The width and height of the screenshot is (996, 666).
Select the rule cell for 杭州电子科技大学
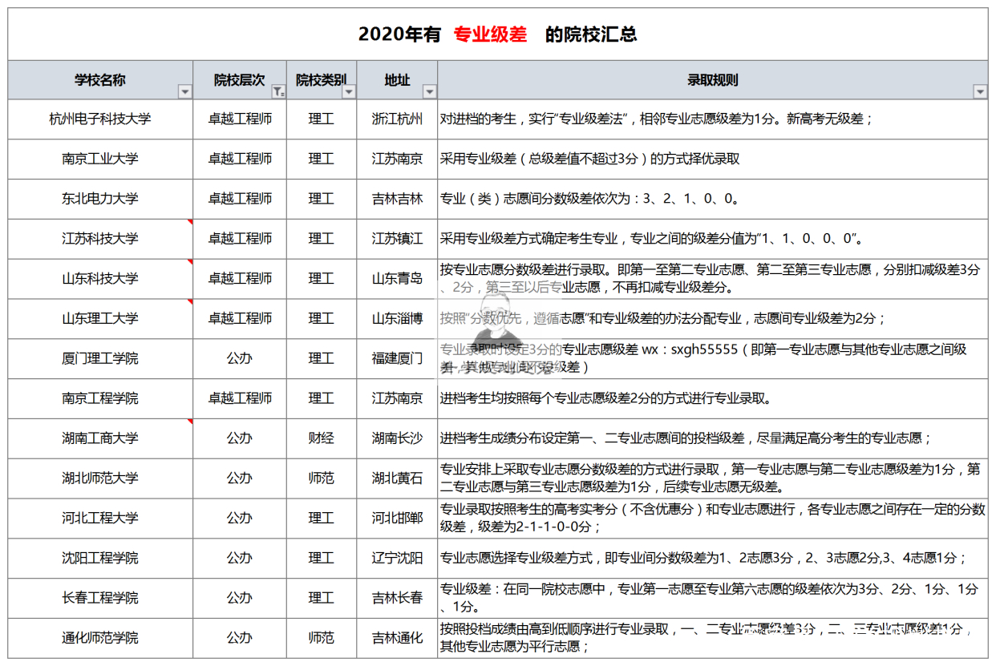[713, 119]
